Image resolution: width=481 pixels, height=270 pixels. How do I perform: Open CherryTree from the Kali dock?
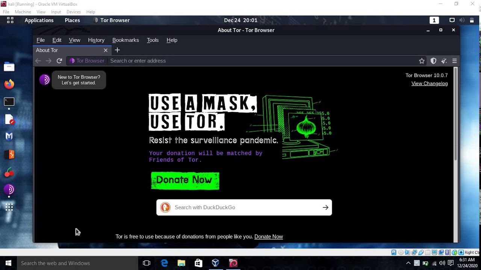9,172
